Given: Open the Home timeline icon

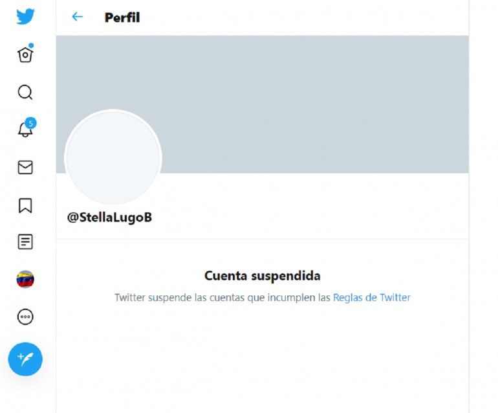Looking at the screenshot, I should point(25,54).
